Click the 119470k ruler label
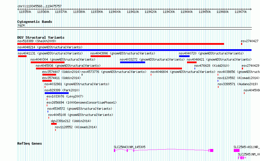260x161 pixels. (241, 12)
